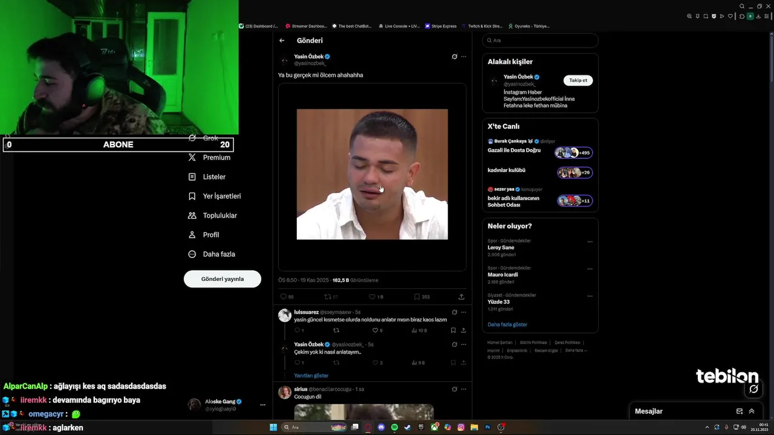
Task: Open Streamer Dashboard bookmark
Action: pyautogui.click(x=306, y=26)
